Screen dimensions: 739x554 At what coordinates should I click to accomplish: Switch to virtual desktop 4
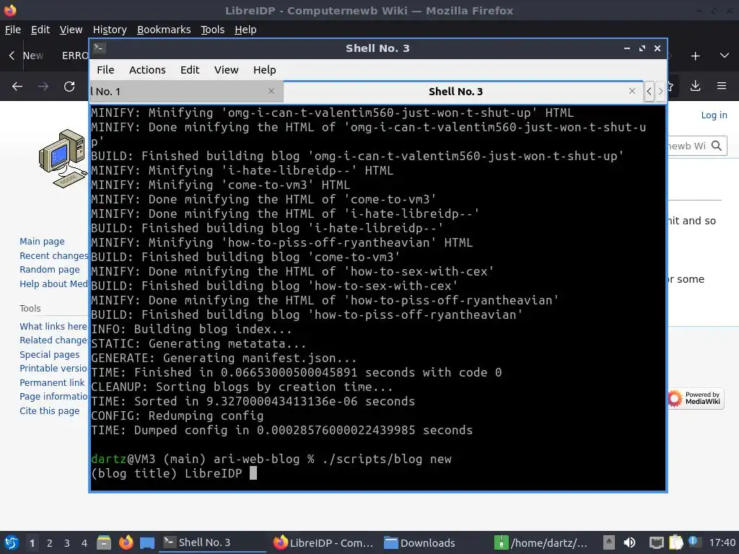tap(84, 543)
